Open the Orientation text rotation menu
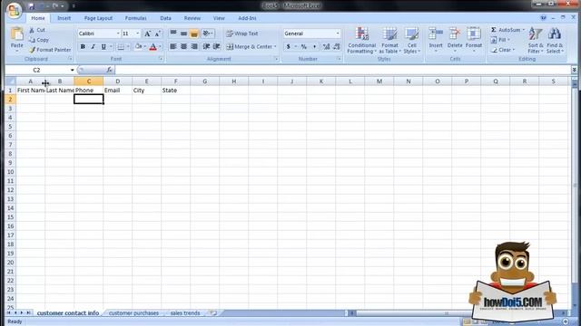The width and height of the screenshot is (581, 326). [x=208, y=34]
